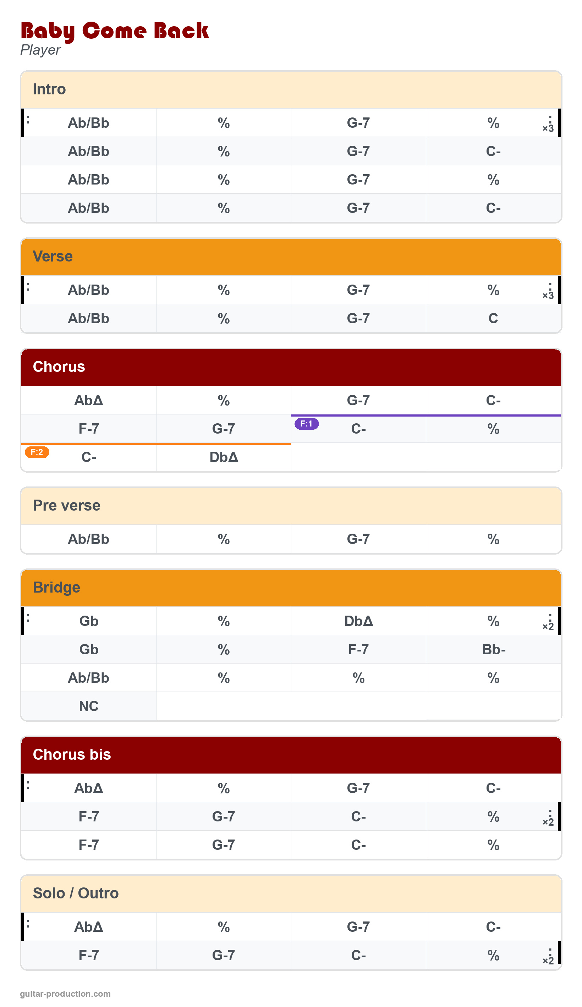Click the Player artist name

click(40, 50)
